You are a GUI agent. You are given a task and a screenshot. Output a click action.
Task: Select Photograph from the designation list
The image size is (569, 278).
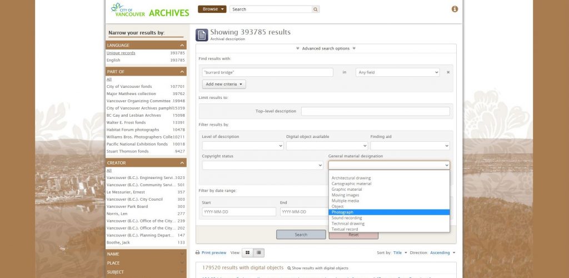[342, 212]
